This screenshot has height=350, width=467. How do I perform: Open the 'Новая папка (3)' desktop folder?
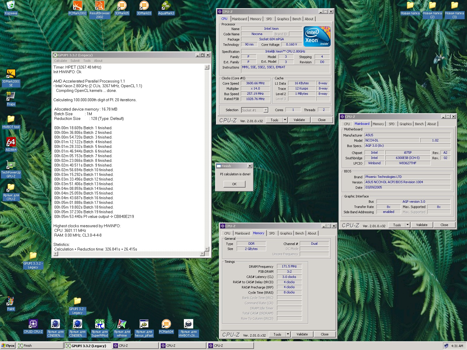click(454, 10)
